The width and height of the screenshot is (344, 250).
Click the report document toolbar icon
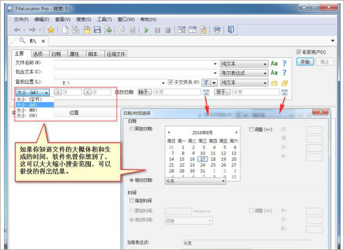click(x=203, y=30)
